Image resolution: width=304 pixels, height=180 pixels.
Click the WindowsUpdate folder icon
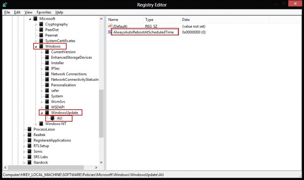pyautogui.click(x=47, y=112)
